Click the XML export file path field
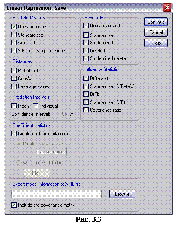This screenshot has height=227, width=178. 56,194
